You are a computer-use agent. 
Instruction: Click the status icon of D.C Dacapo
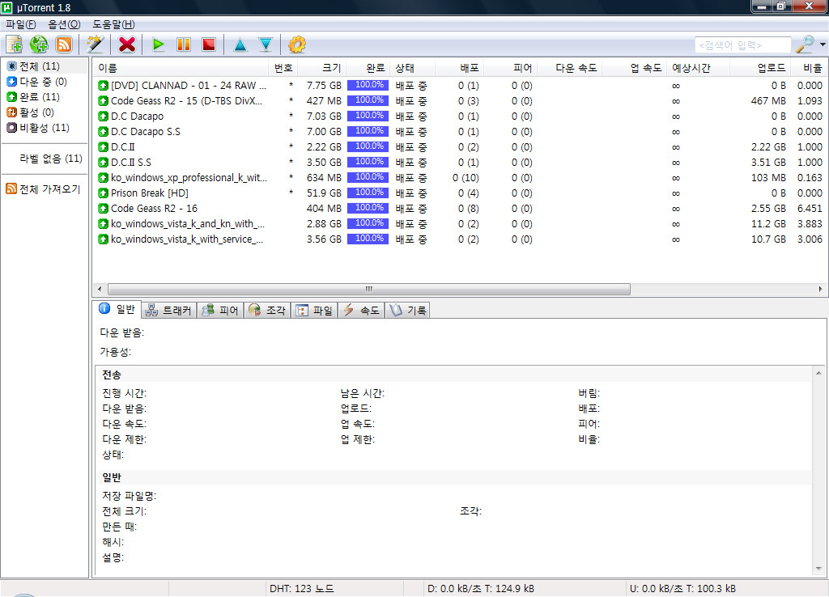103,116
